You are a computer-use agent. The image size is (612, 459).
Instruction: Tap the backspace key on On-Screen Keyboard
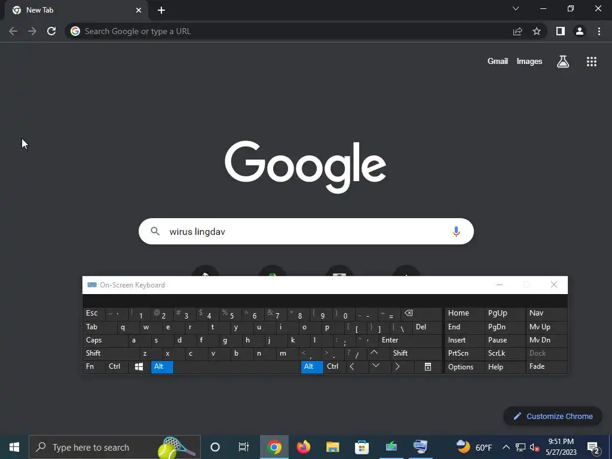(421, 313)
